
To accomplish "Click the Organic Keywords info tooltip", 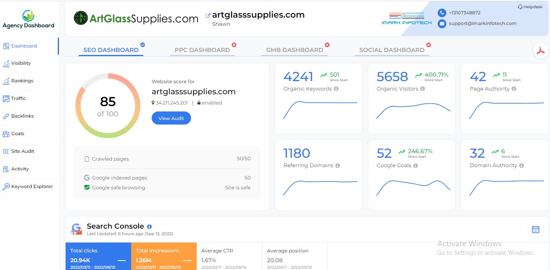I will (x=336, y=89).
